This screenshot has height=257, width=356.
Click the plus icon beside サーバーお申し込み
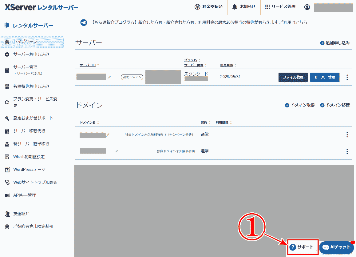coord(7,54)
